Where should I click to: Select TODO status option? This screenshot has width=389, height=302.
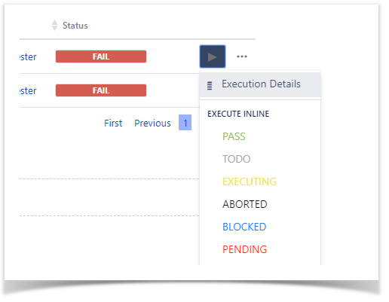pyautogui.click(x=236, y=159)
